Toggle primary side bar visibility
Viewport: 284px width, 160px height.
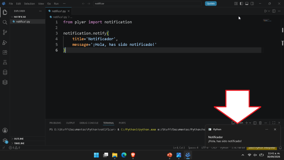tap(241, 3)
